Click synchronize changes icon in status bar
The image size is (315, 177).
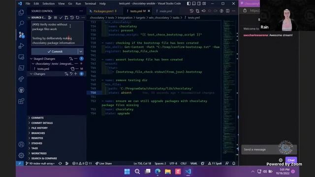click(x=60, y=163)
